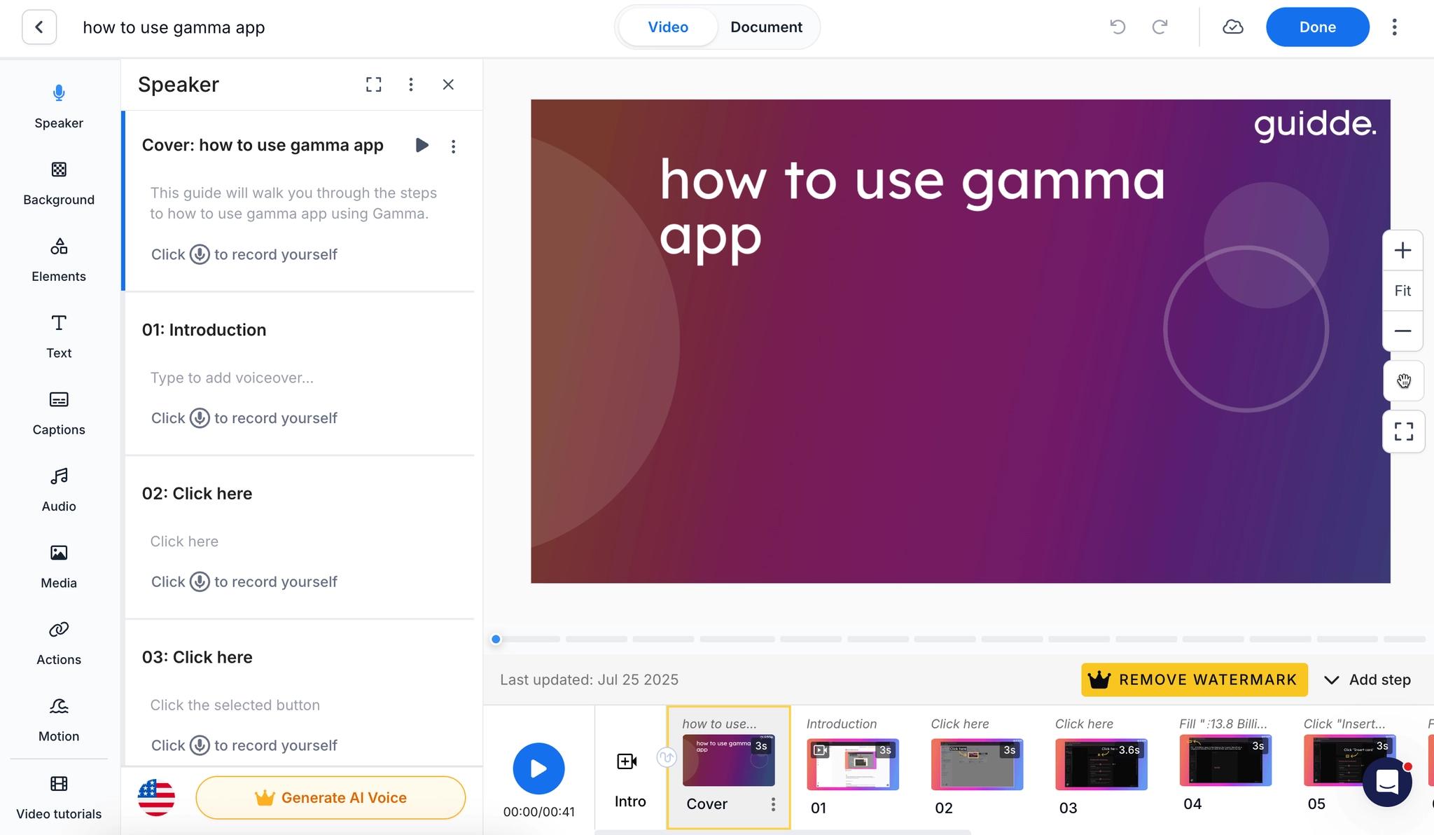Record yourself for 03: Click here
Viewport: 1434px width, 835px height.
[200, 745]
